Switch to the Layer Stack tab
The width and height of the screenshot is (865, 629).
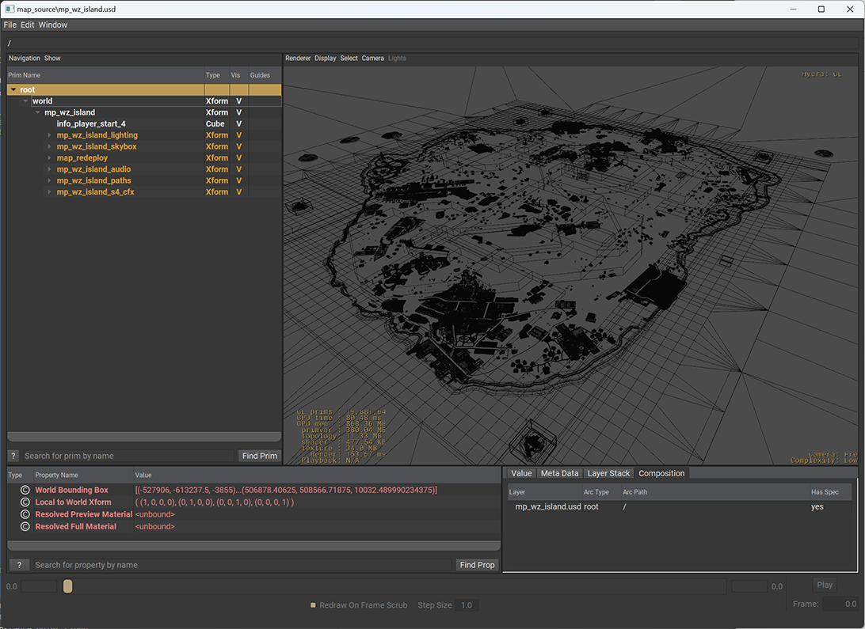608,473
